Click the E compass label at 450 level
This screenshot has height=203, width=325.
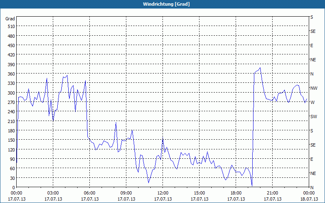point(312,45)
